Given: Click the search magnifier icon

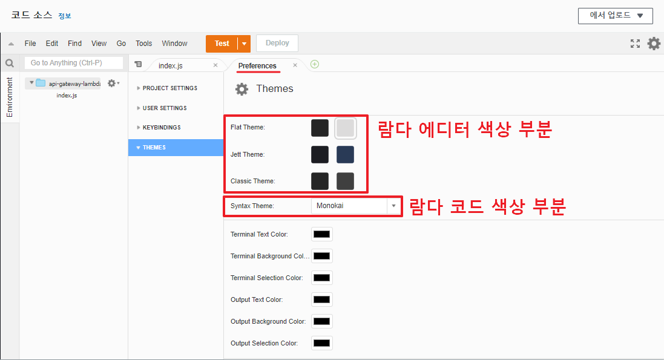Looking at the screenshot, I should (x=9, y=63).
